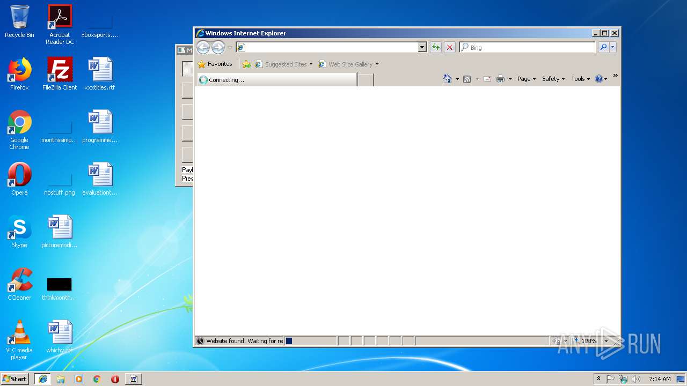Open a new blank tab
Screen dimensions: 687x386
pos(366,80)
